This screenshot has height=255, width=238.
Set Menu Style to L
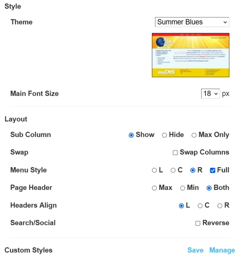(154, 170)
